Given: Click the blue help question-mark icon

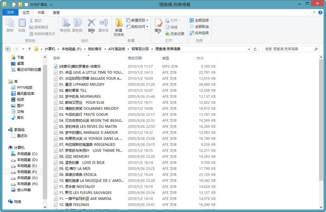Looking at the screenshot, I should (x=321, y=13).
